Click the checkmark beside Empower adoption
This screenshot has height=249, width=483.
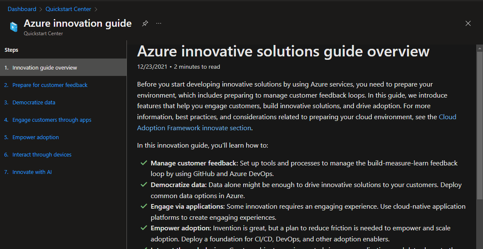pos(143,228)
